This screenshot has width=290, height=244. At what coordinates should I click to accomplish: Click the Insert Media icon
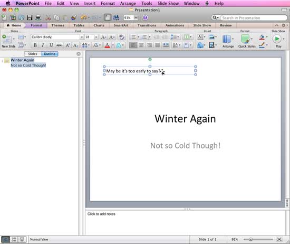(x=211, y=45)
